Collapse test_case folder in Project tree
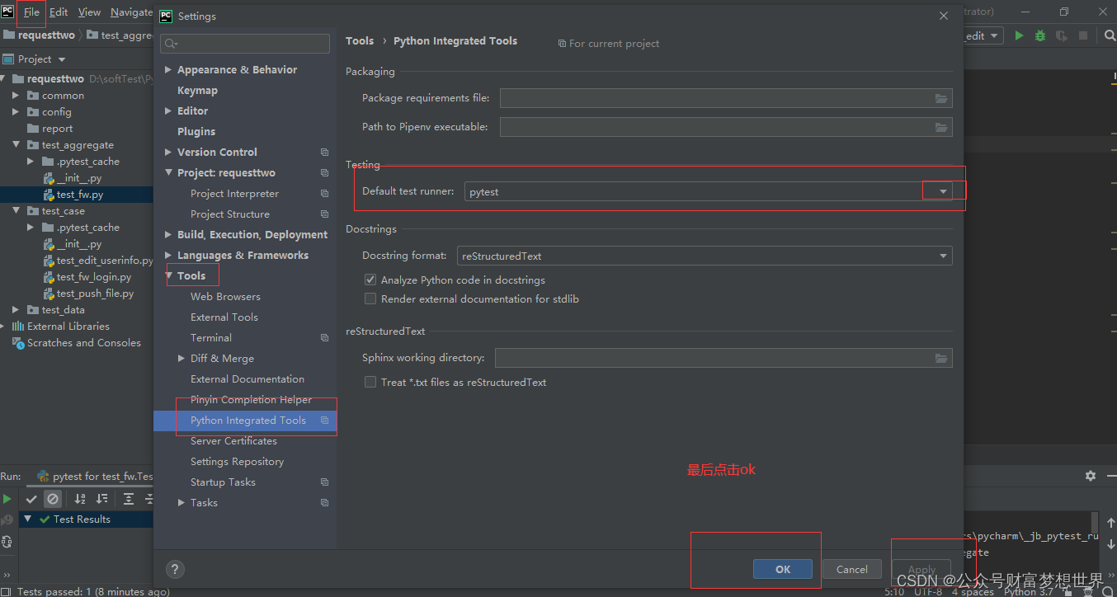This screenshot has width=1117, height=597. tap(16, 211)
